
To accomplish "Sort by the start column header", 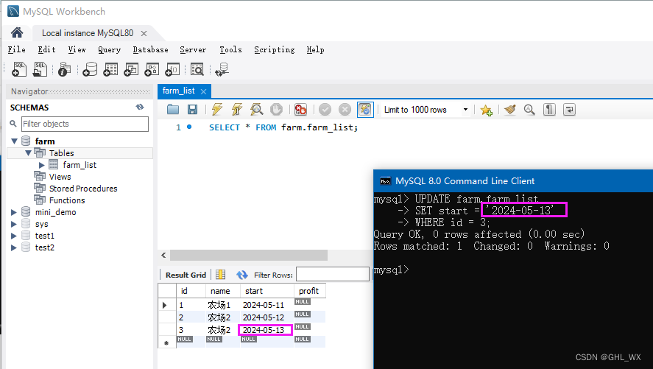I will [267, 291].
